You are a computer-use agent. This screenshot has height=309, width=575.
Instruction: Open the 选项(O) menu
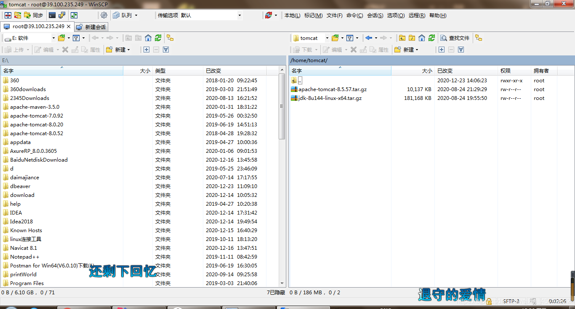click(x=396, y=16)
